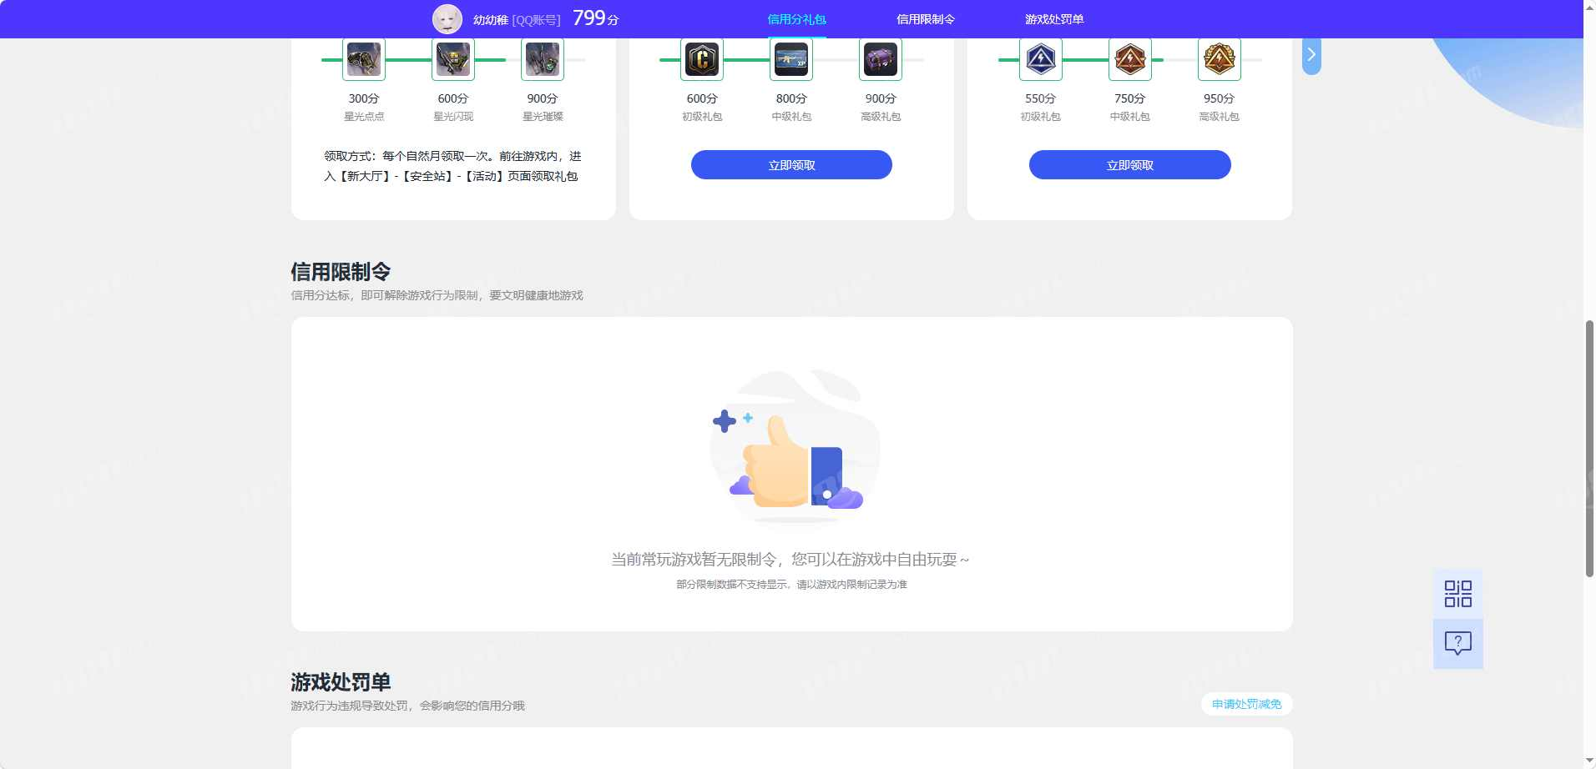Switch to the 信用限制令 tab
This screenshot has width=1596, height=769.
926,19
